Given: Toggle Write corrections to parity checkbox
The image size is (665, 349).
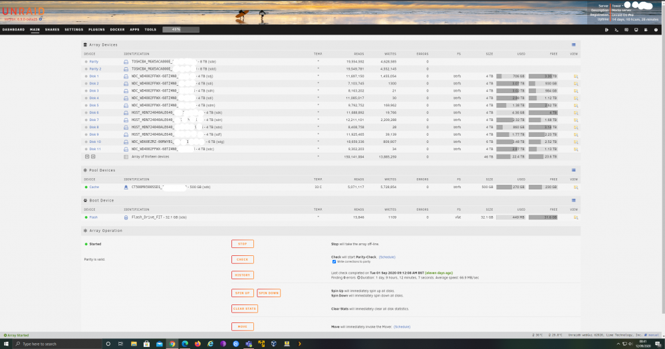Looking at the screenshot, I should point(334,262).
